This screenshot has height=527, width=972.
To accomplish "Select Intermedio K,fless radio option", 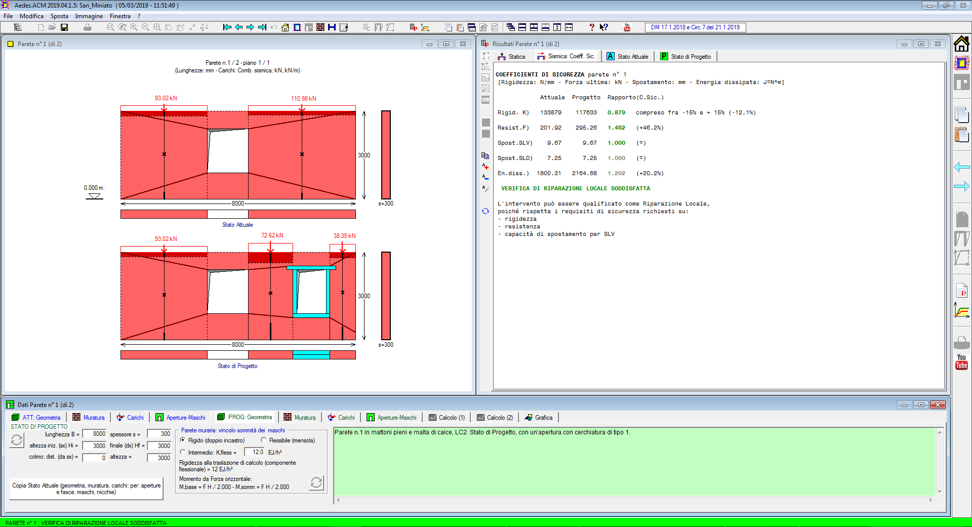I will (x=183, y=453).
